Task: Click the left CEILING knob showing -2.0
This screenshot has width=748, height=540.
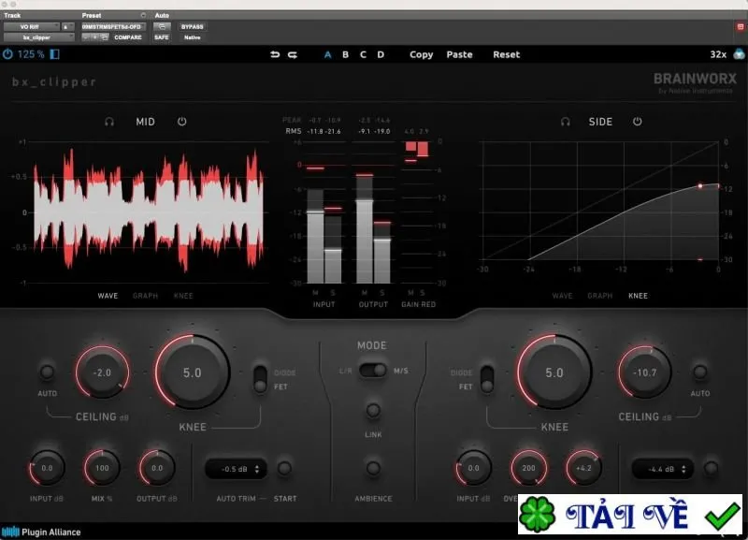Action: (102, 372)
